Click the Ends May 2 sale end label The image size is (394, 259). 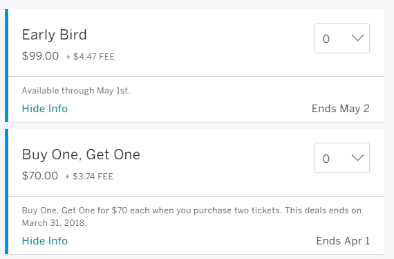click(341, 109)
